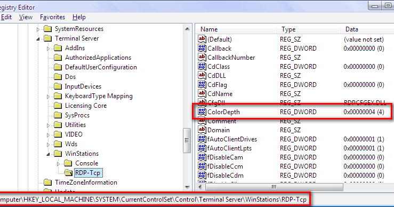Click the TimeZoneInformation folder icon
The image size is (394, 207).
48,182
